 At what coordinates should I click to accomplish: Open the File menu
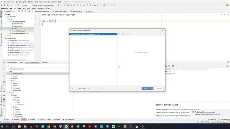pyautogui.click(x=5, y=2)
